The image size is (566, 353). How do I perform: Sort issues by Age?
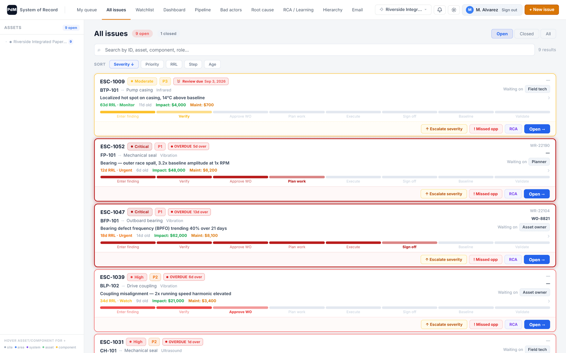click(x=212, y=65)
